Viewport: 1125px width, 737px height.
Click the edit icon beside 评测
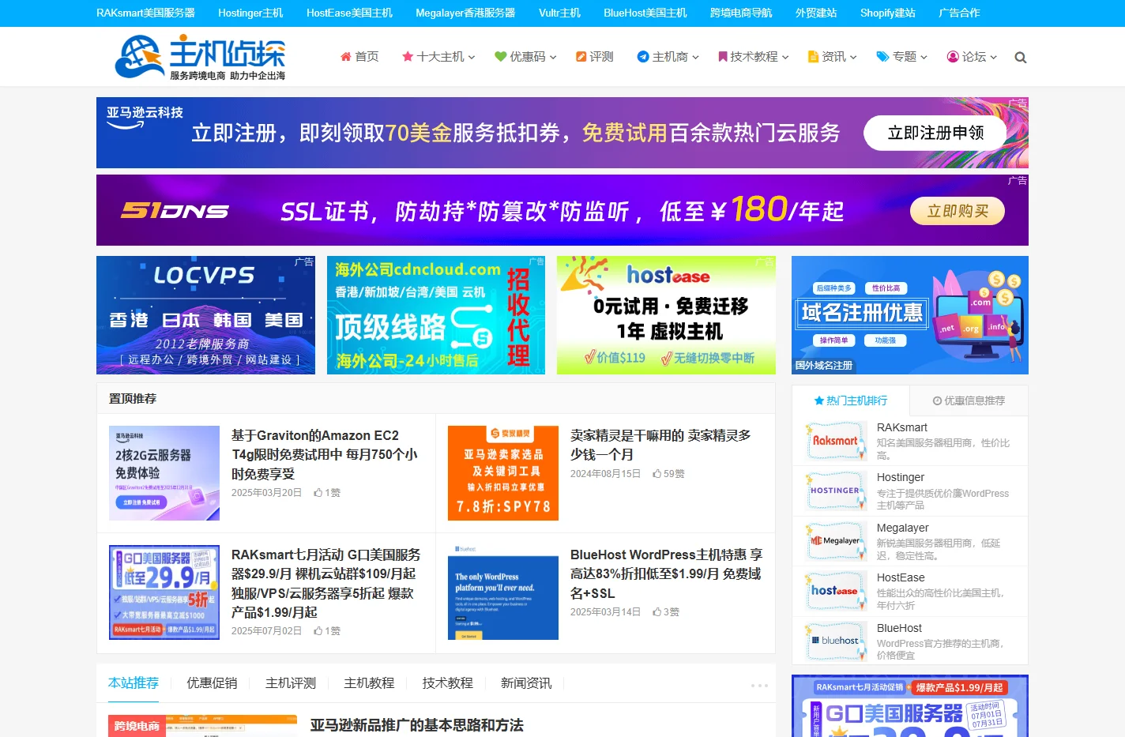(581, 57)
